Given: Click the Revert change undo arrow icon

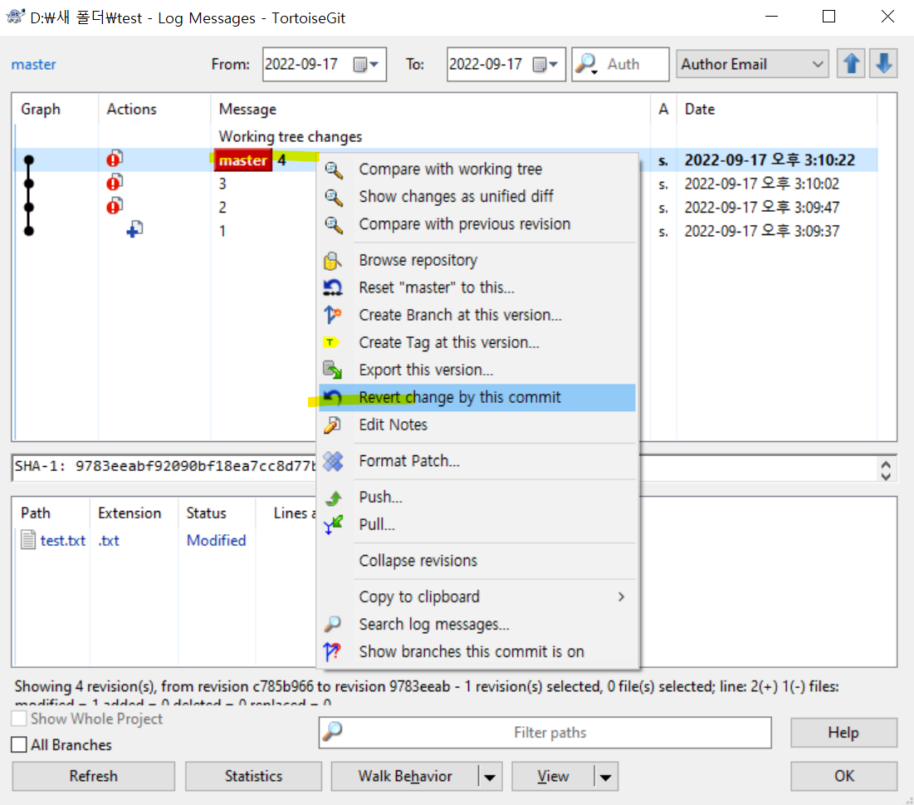Looking at the screenshot, I should click(x=332, y=397).
